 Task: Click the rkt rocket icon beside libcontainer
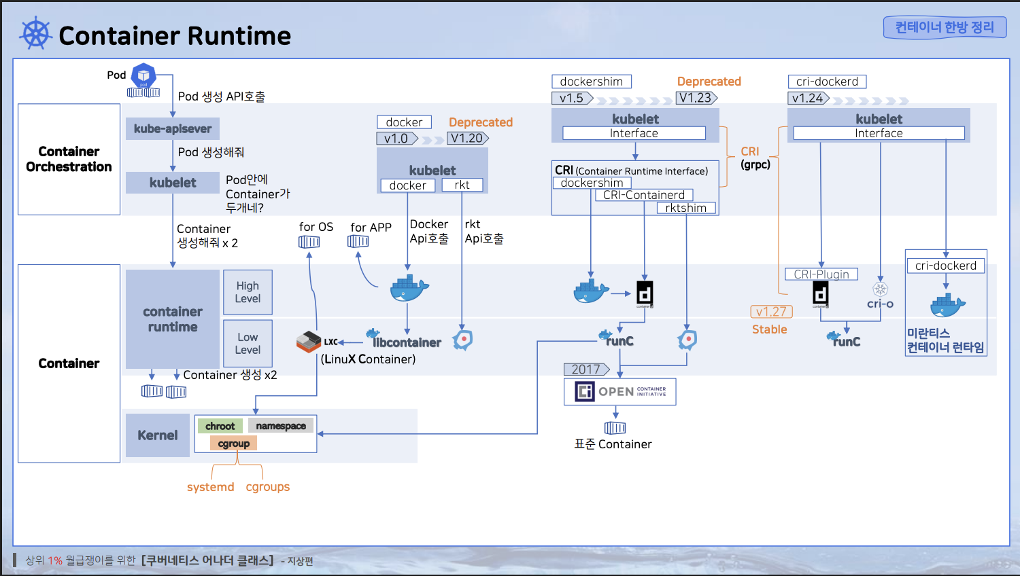(x=463, y=339)
